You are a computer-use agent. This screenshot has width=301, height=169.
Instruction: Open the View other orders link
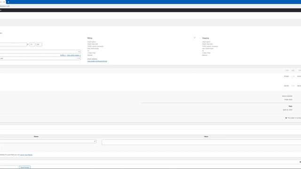coord(74,55)
